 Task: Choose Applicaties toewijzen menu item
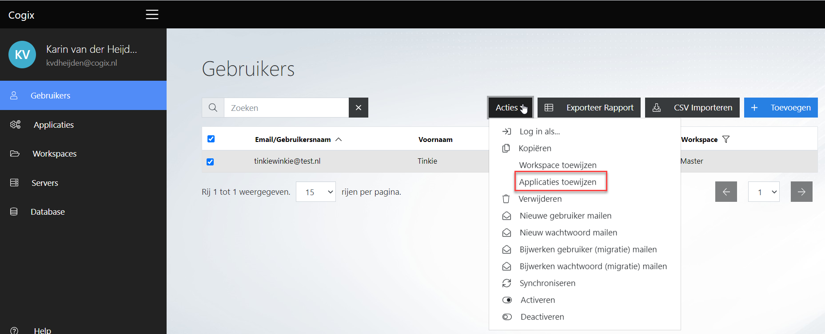pos(558,182)
